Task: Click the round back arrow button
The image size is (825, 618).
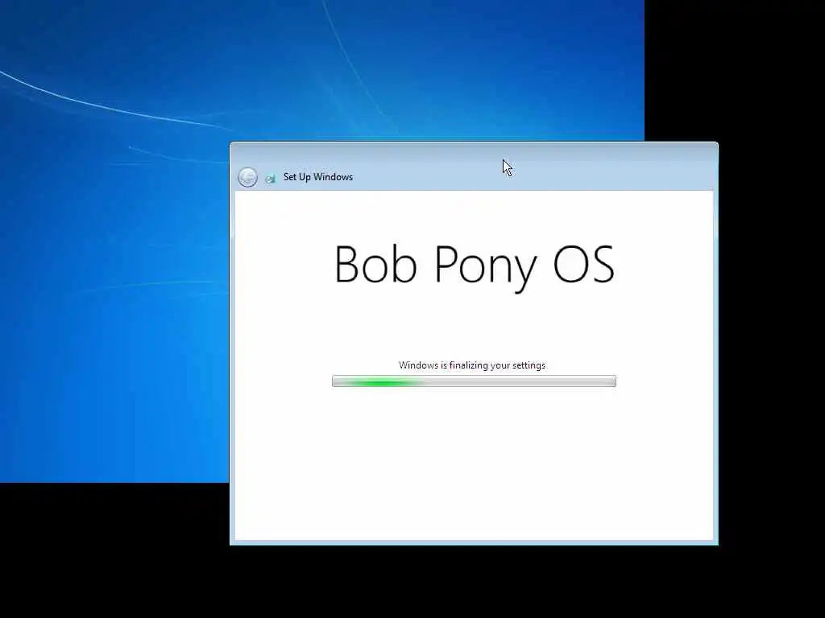Action: (248, 177)
